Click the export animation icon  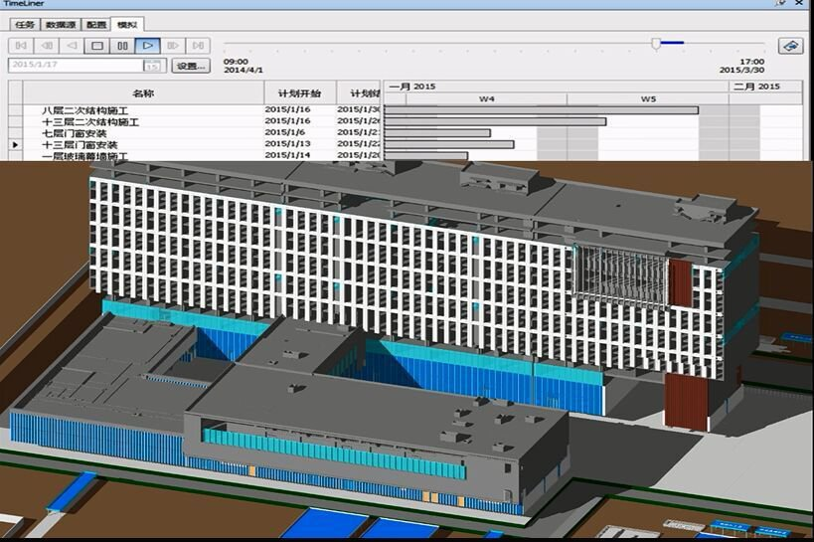(790, 46)
